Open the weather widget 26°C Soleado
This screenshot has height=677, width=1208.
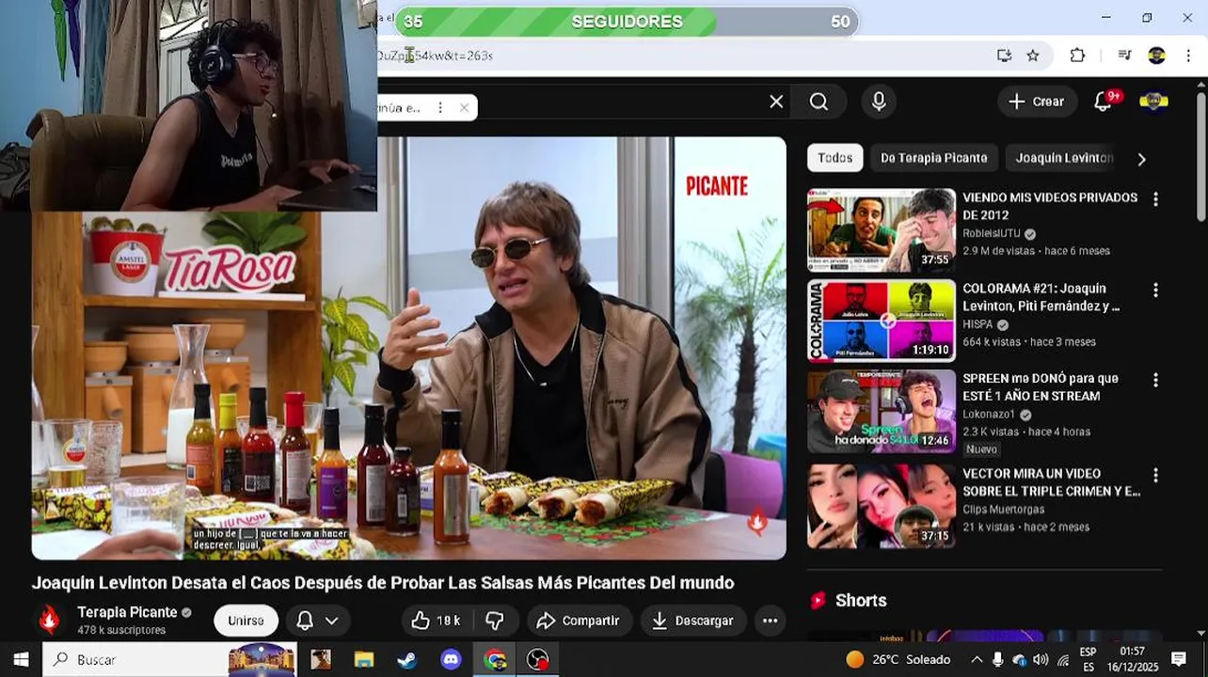click(898, 659)
